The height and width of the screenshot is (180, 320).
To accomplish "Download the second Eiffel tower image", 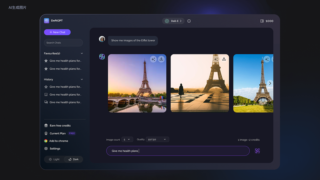I will click(224, 59).
